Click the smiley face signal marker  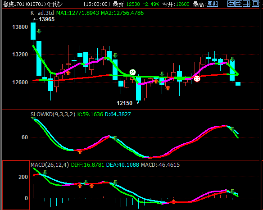(x=197, y=78)
